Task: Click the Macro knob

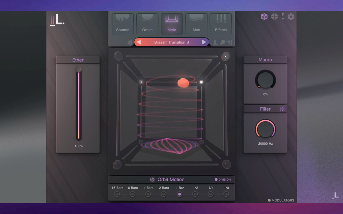Action: click(x=265, y=80)
